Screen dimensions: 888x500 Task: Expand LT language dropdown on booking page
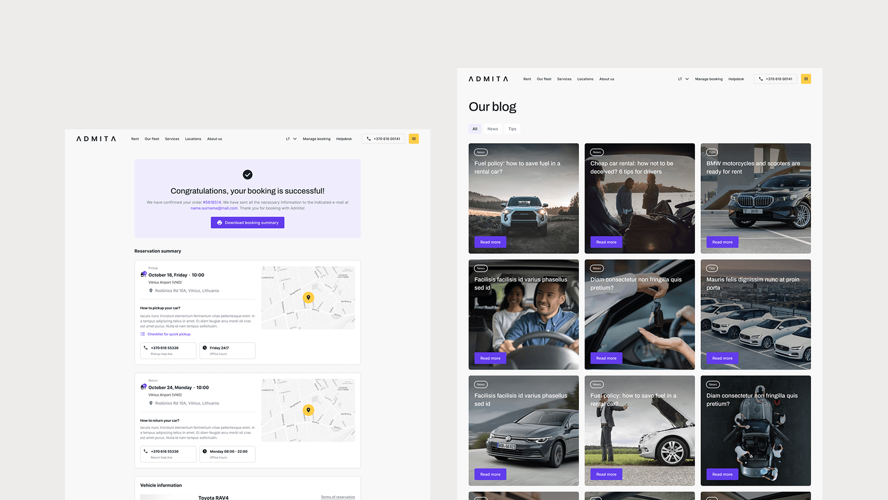point(291,139)
